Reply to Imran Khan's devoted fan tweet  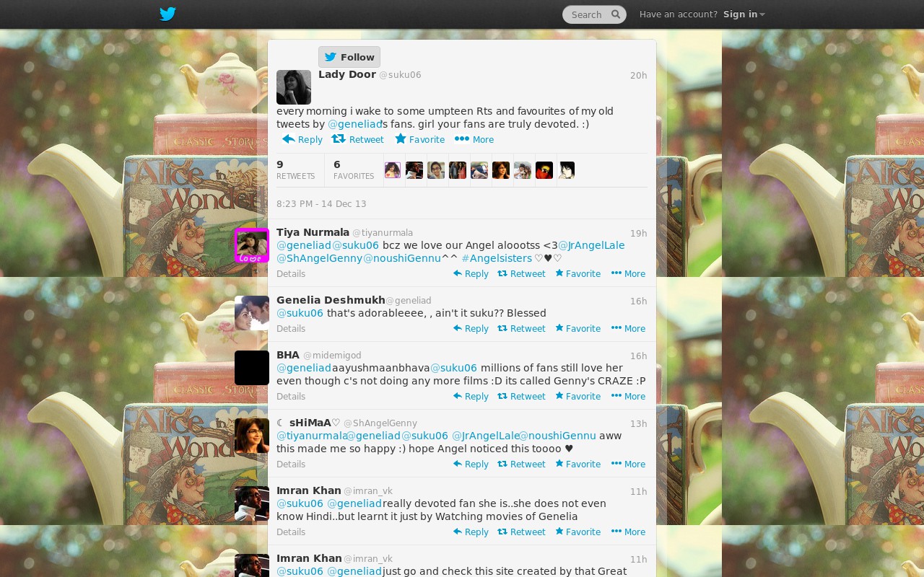click(x=471, y=532)
